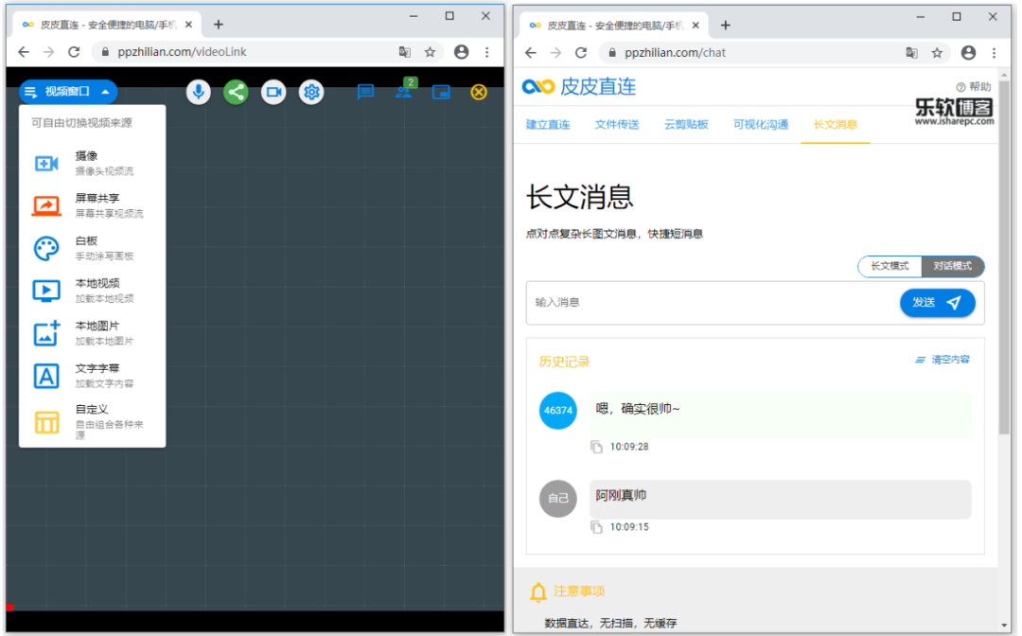Select 自定义 custom source

click(92, 421)
